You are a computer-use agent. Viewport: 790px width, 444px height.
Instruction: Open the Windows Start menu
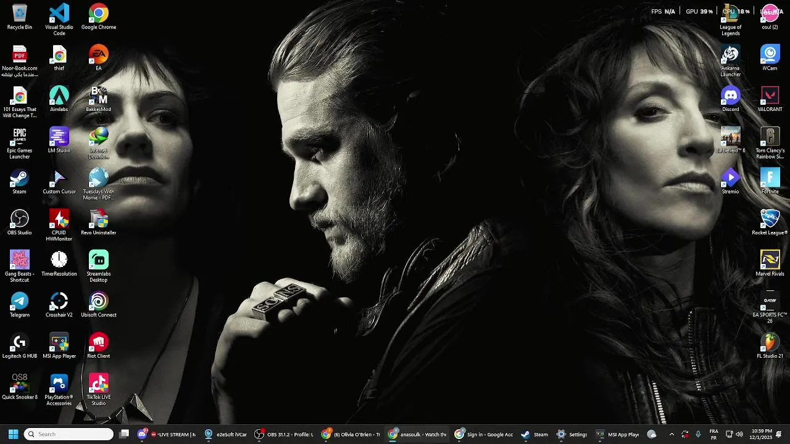tap(13, 434)
